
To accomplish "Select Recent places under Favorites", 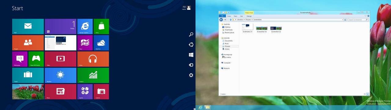I will (228, 32).
